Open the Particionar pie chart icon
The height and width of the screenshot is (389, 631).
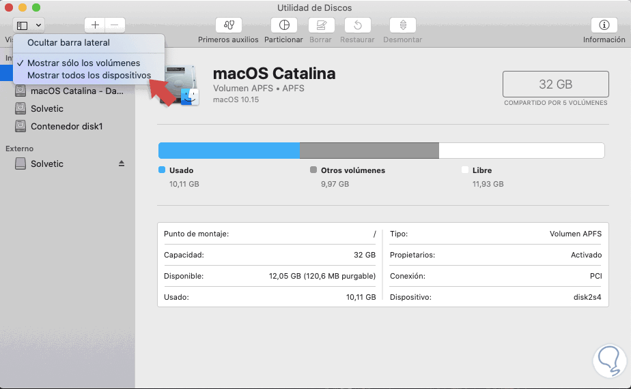pos(283,25)
